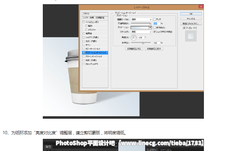Select the Drop Shadow row label

pyautogui.click(x=91, y=64)
